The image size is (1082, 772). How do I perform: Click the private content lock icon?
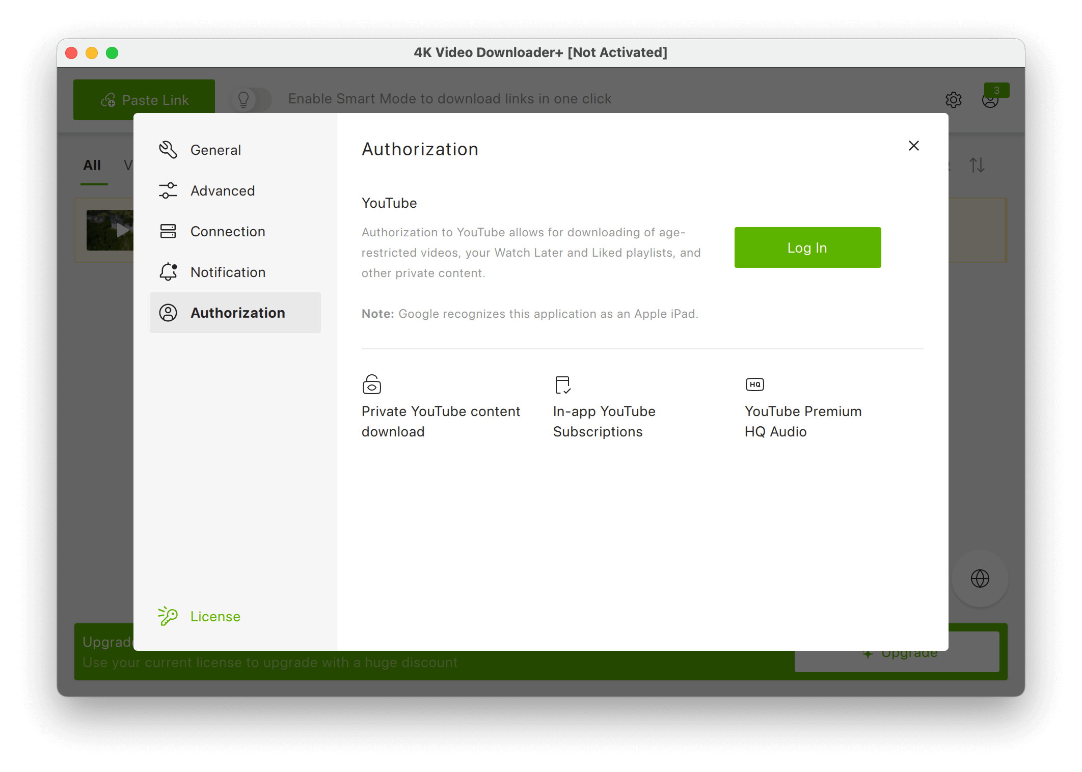click(372, 384)
